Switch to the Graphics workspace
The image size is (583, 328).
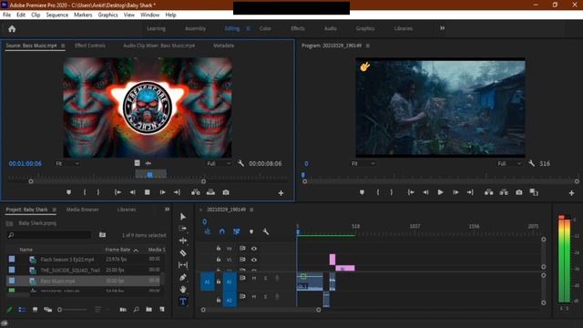tap(365, 28)
